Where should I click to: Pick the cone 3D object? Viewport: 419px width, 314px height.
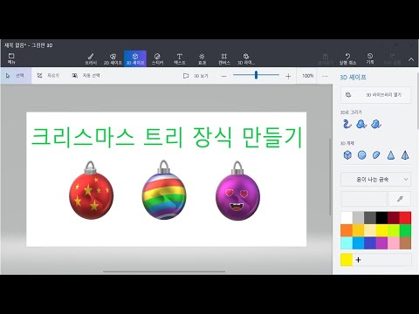[x=391, y=155]
